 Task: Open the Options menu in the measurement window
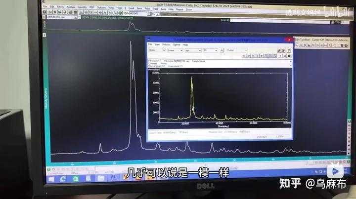[x=177, y=44]
